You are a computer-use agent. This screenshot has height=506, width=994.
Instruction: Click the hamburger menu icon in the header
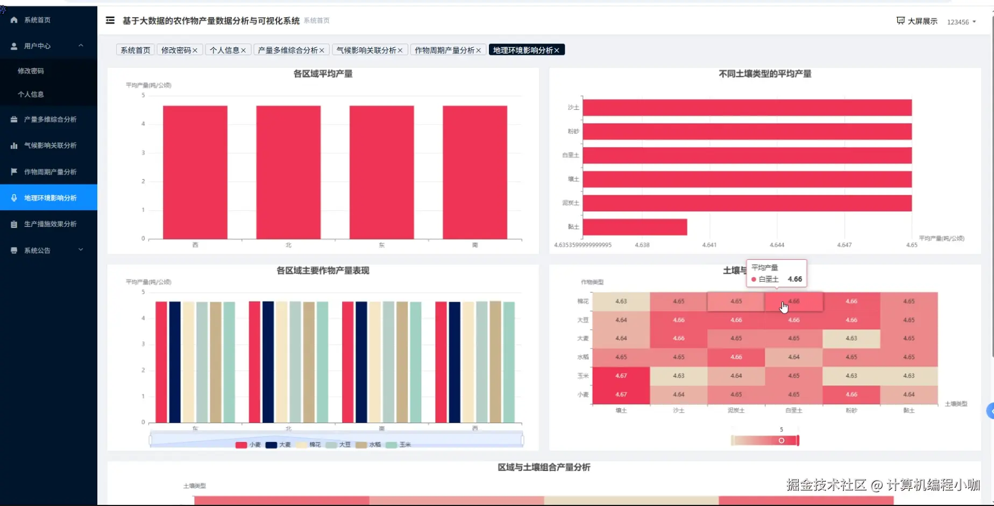tap(110, 20)
